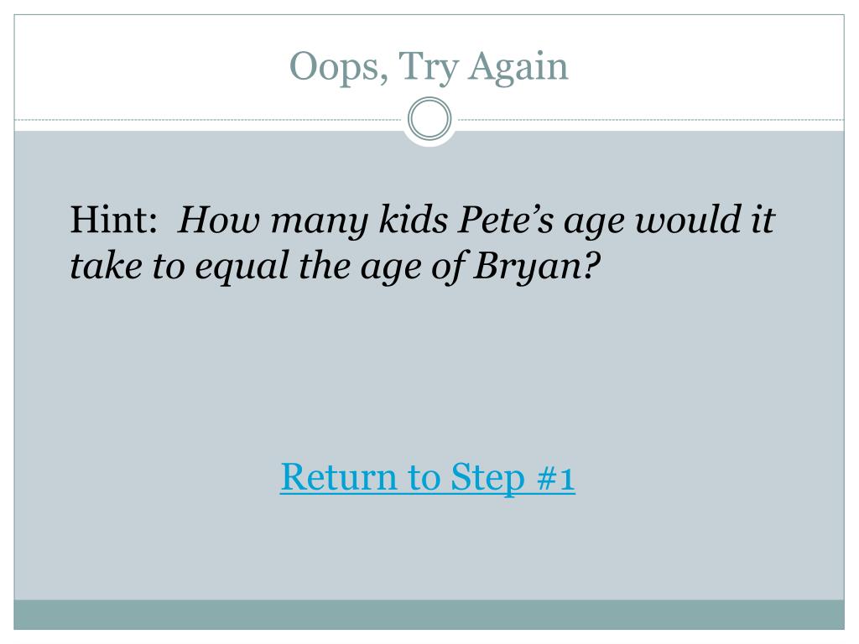Click the Return to Step #1 link

pos(427,477)
